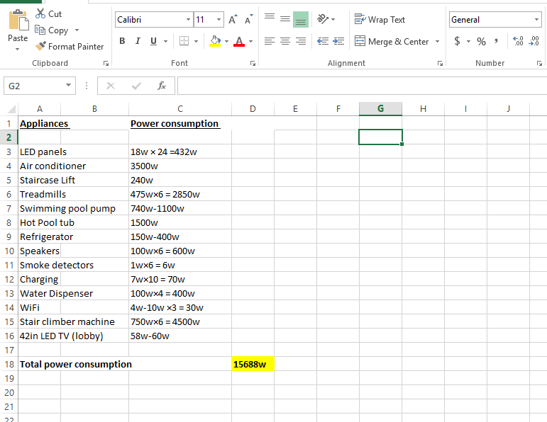Click the Name Box showing G2
Screen dimensions: 547x422
34,86
